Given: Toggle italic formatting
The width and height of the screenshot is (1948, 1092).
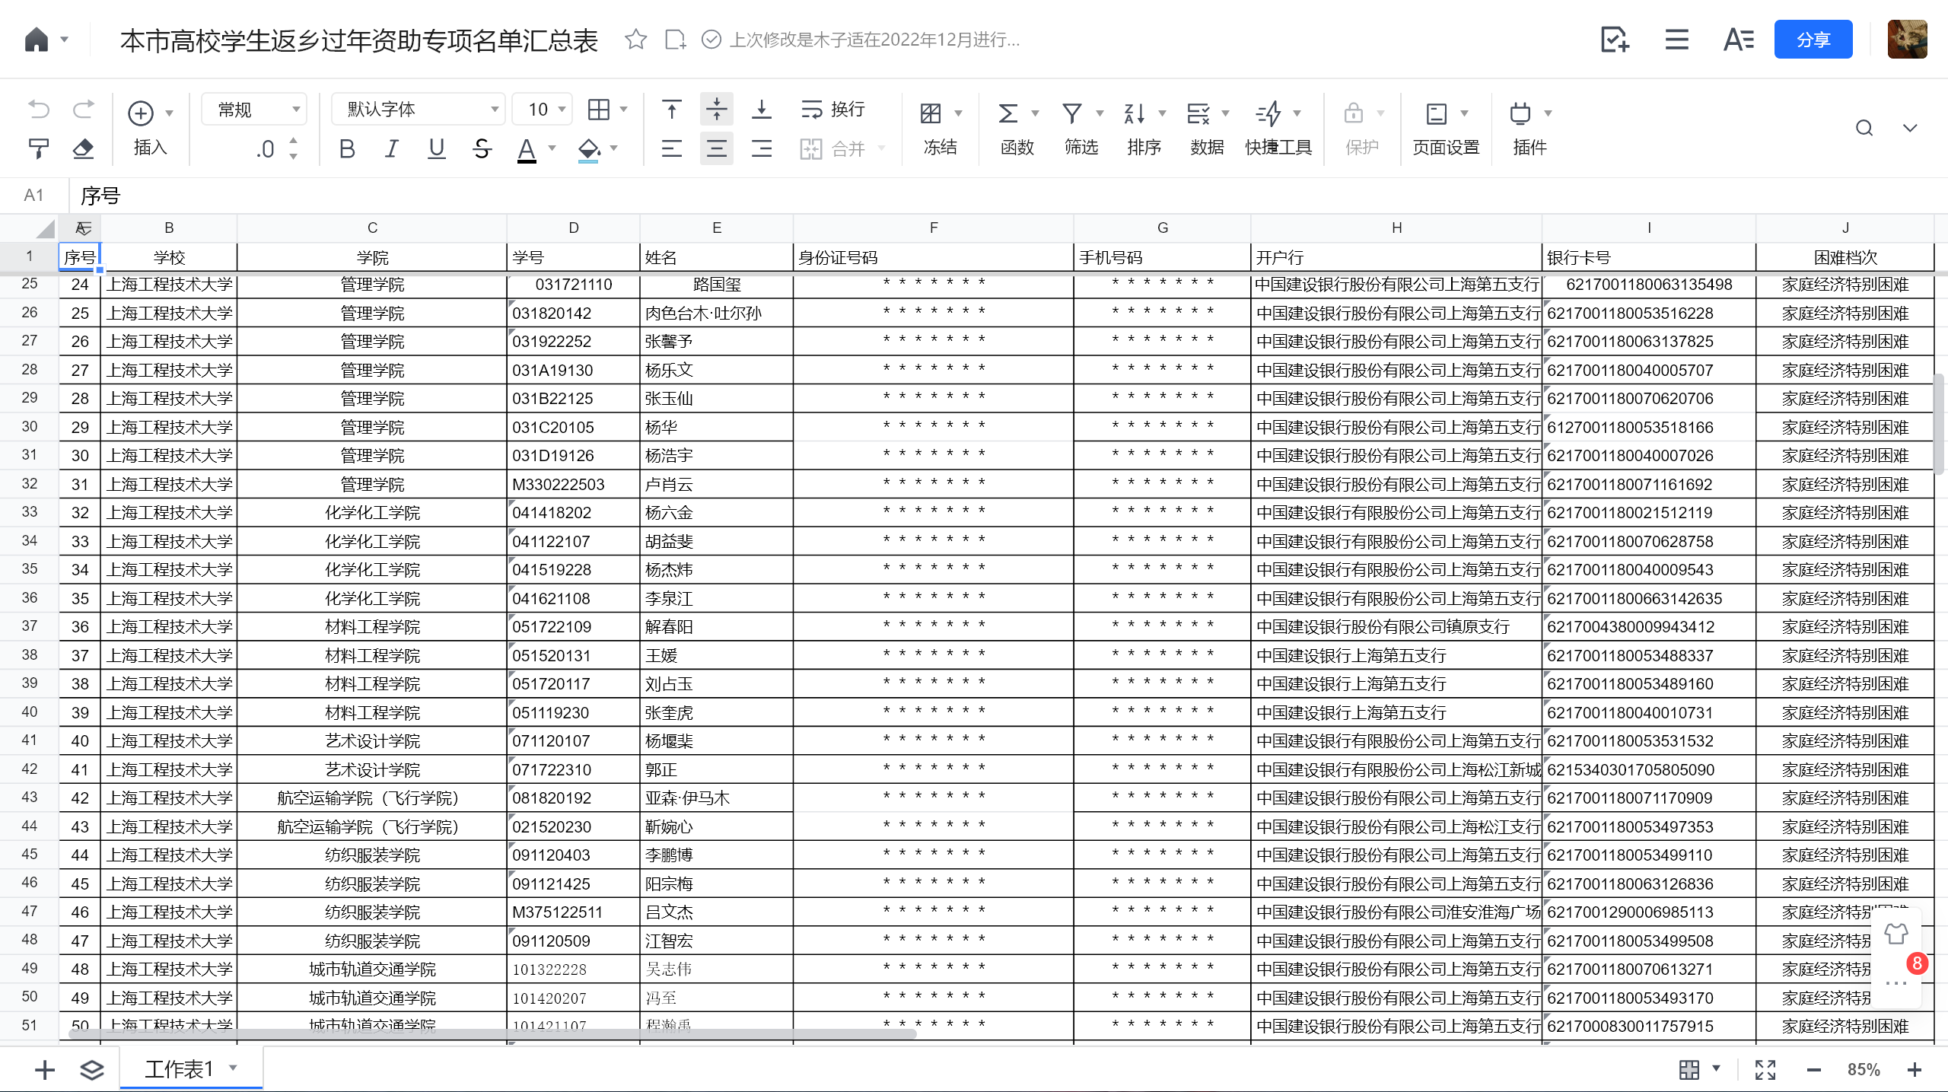Looking at the screenshot, I should click(392, 148).
